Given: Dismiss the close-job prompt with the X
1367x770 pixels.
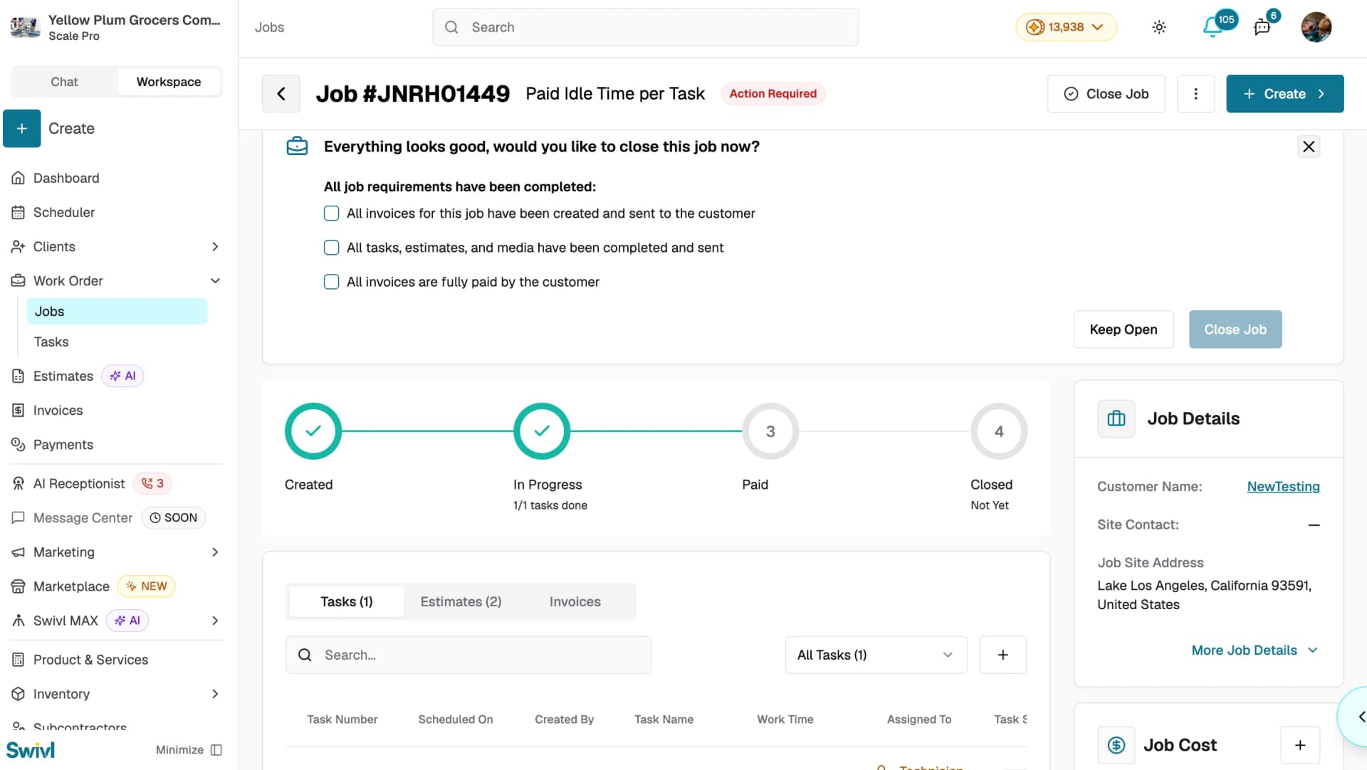Looking at the screenshot, I should (x=1309, y=147).
